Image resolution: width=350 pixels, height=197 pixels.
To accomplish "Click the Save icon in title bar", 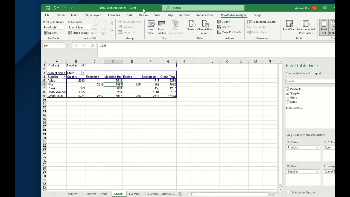I will pos(48,8).
